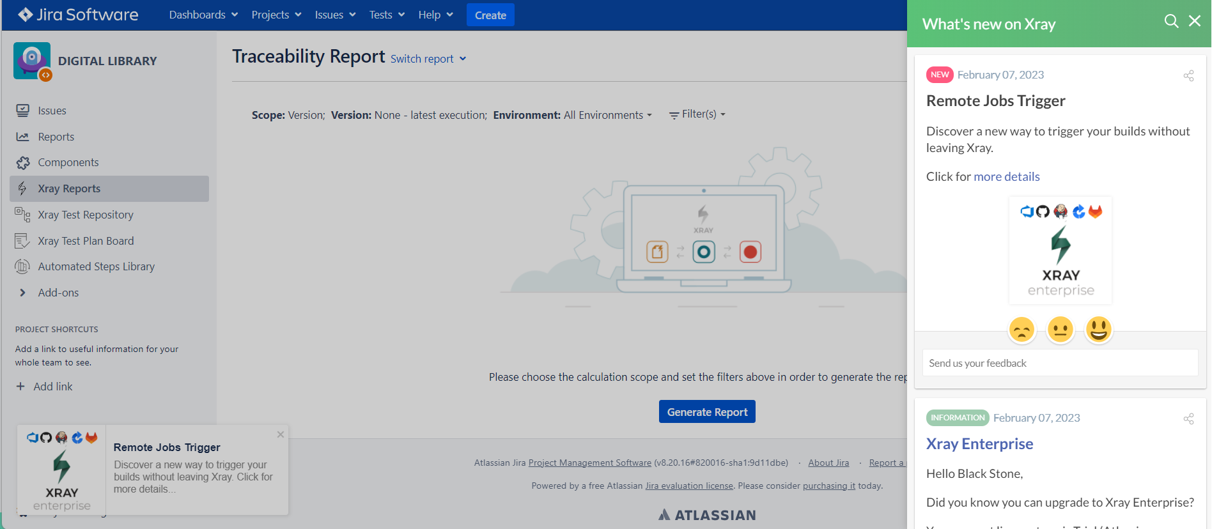This screenshot has width=1212, height=529.
Task: Share the Xray Enterprise information post
Action: coord(1188,418)
